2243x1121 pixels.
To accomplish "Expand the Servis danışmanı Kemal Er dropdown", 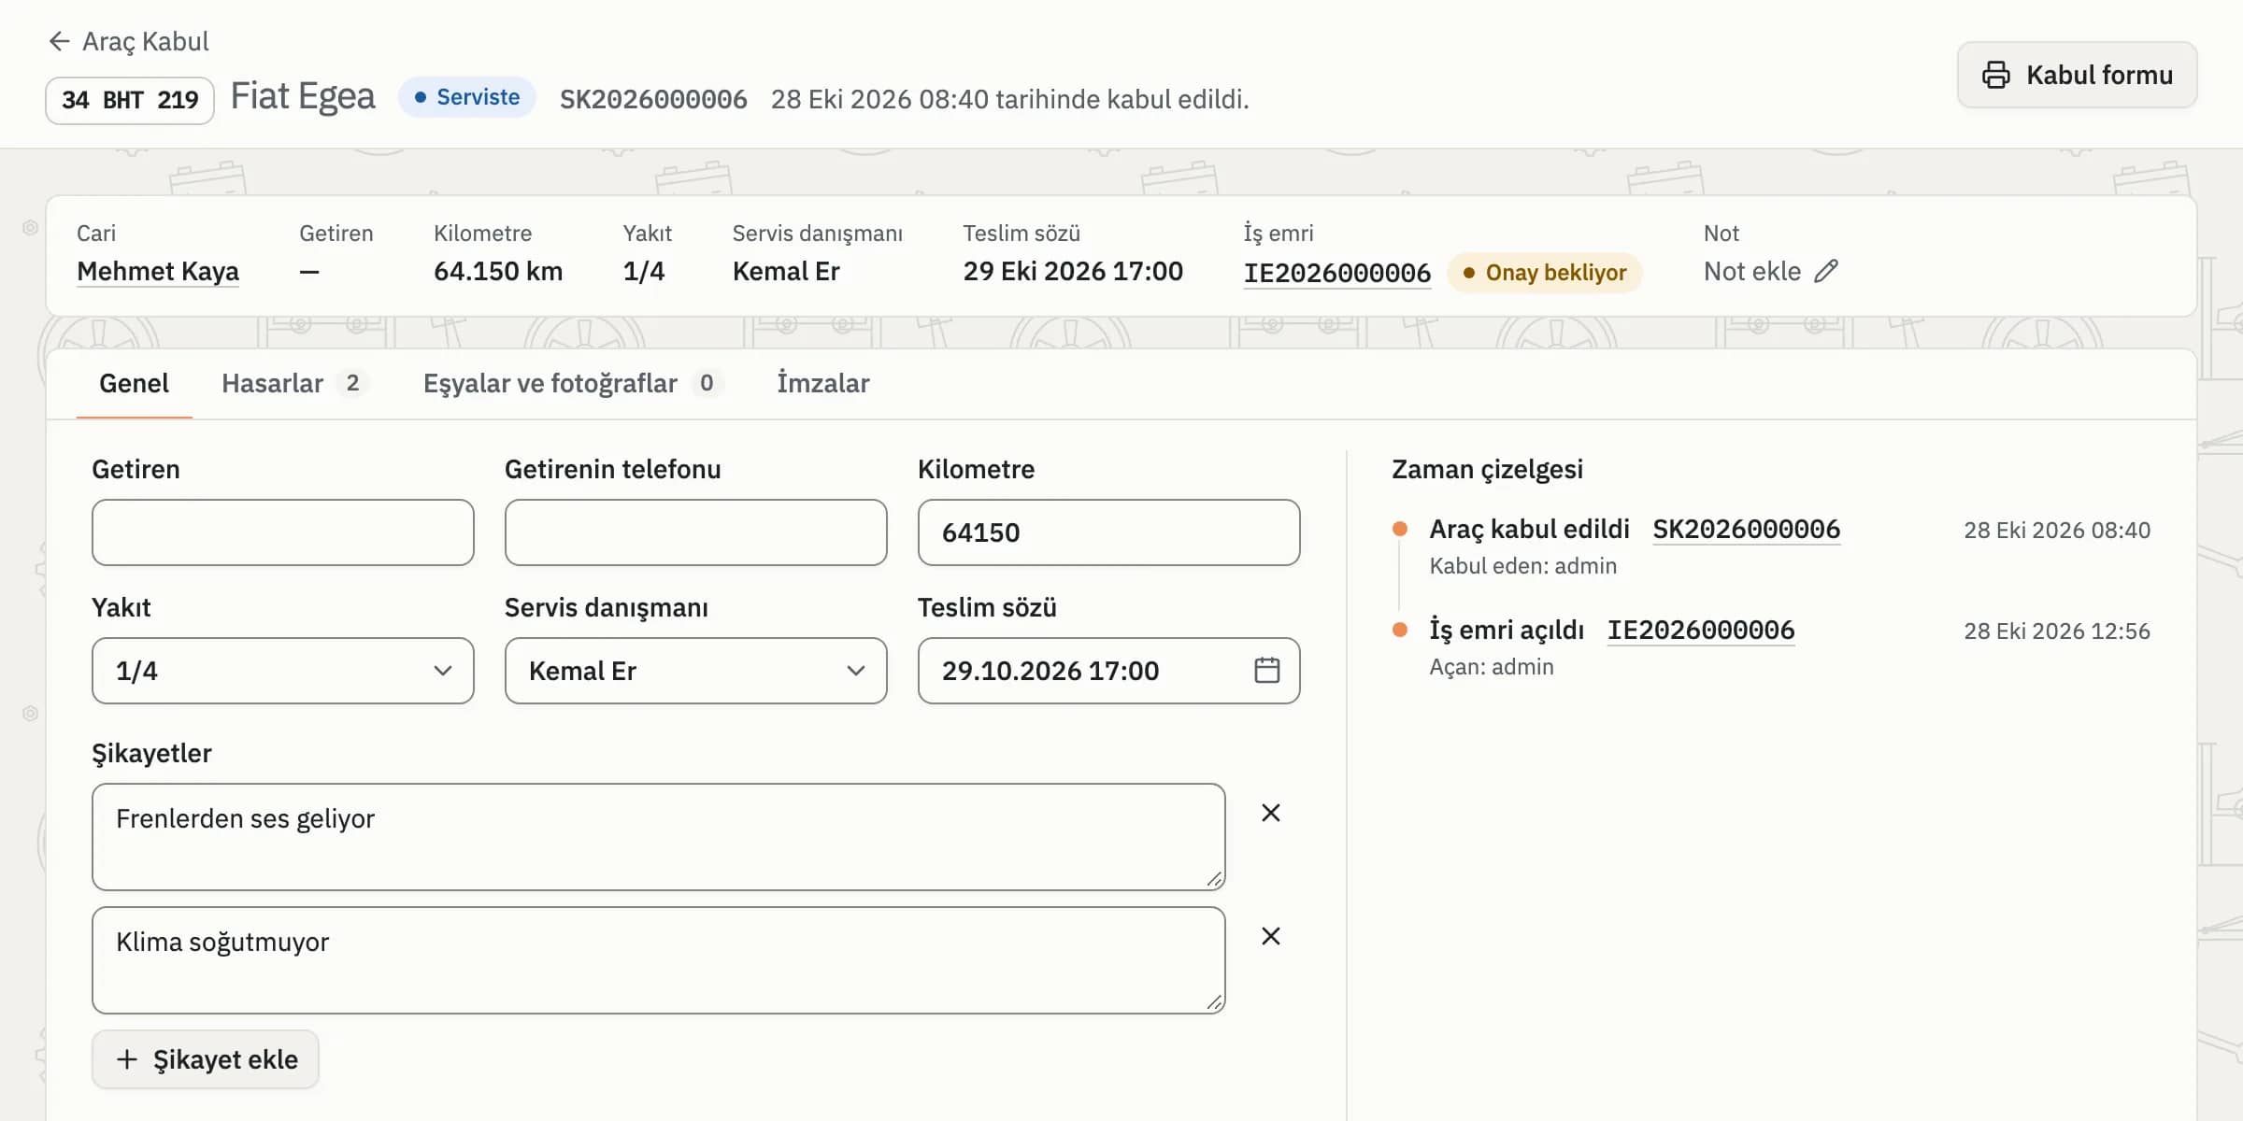I will point(696,671).
